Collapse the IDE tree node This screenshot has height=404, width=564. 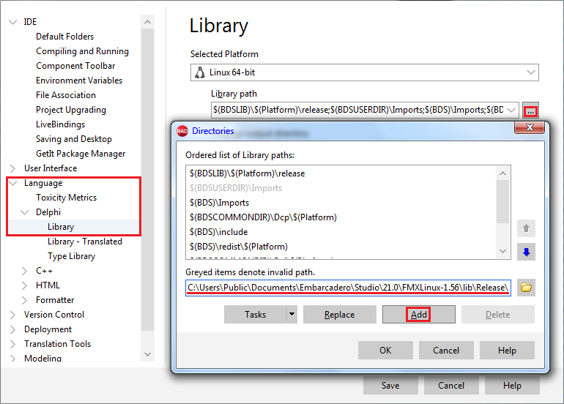click(x=12, y=22)
